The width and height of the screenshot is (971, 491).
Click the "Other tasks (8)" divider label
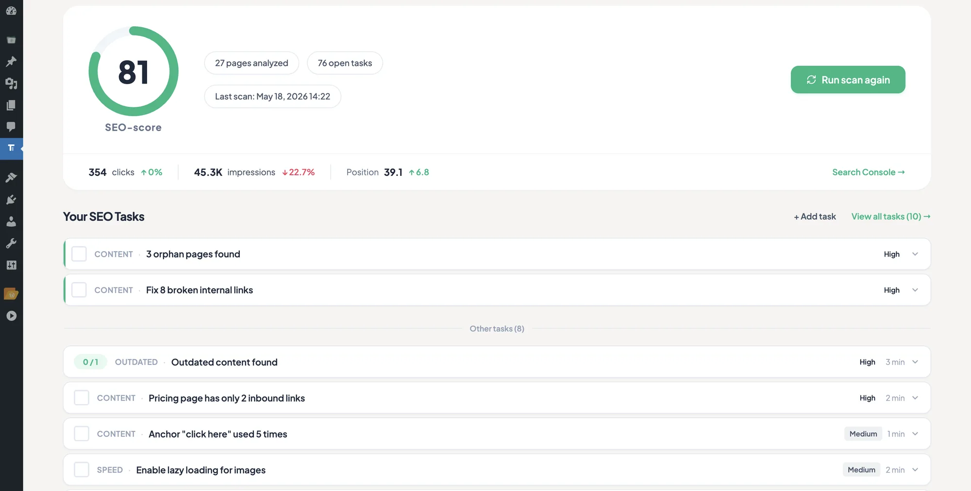(x=497, y=329)
